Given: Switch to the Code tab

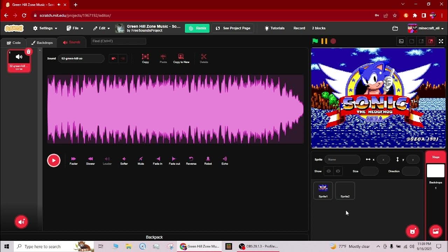Looking at the screenshot, I should (14, 43).
